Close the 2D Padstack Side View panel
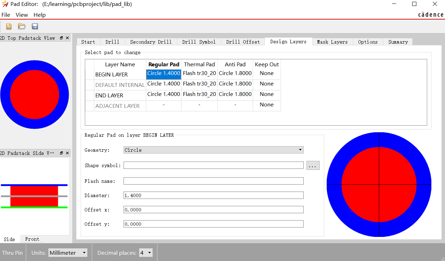445x261 pixels. tap(67, 153)
